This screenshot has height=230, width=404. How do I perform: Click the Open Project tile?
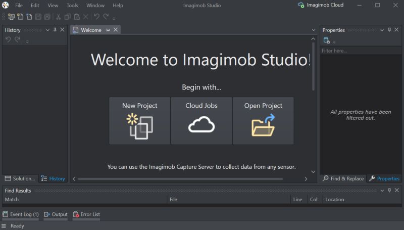coord(263,121)
